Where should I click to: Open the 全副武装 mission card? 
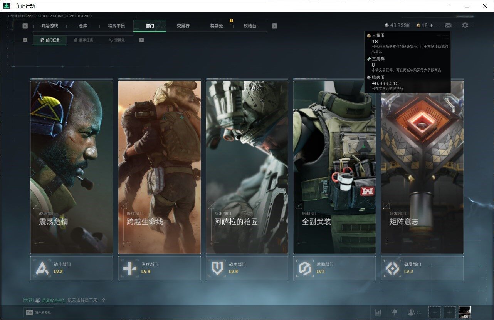coord(334,167)
